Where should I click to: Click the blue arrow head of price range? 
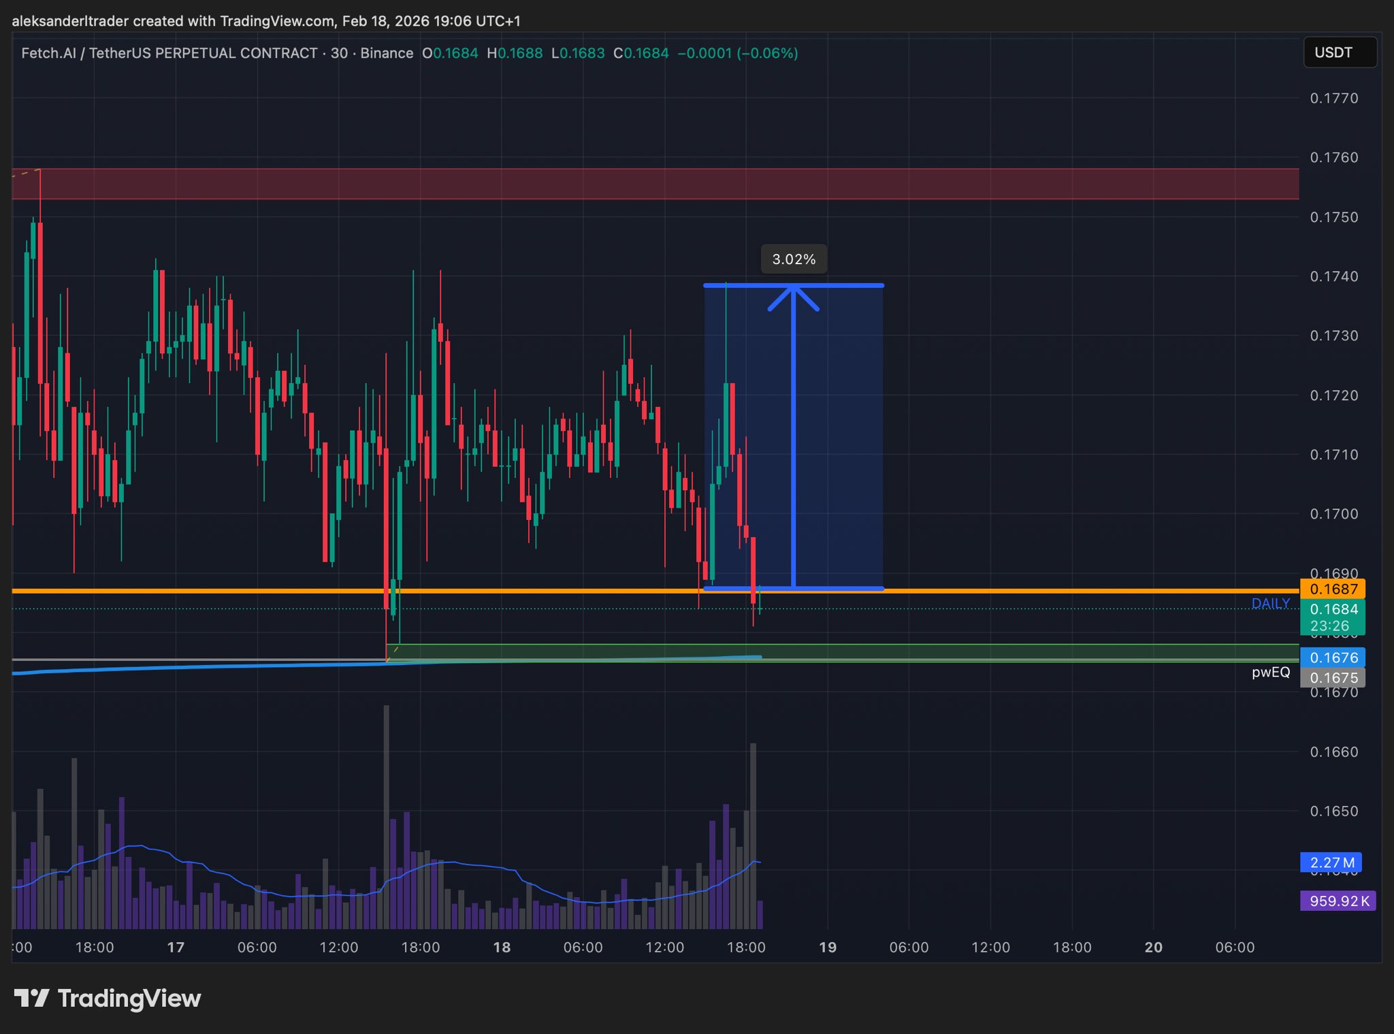pyautogui.click(x=793, y=294)
